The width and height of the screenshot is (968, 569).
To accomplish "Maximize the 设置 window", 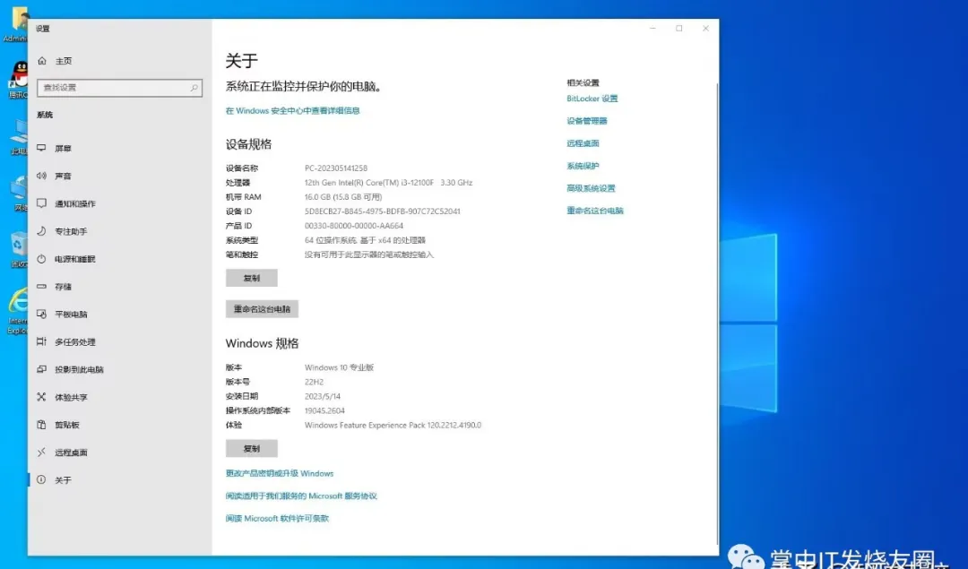I will pyautogui.click(x=679, y=29).
